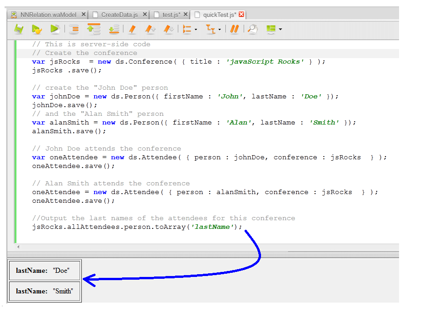Click the run icon with orange badge
This screenshot has width=421, height=325.
point(37,29)
